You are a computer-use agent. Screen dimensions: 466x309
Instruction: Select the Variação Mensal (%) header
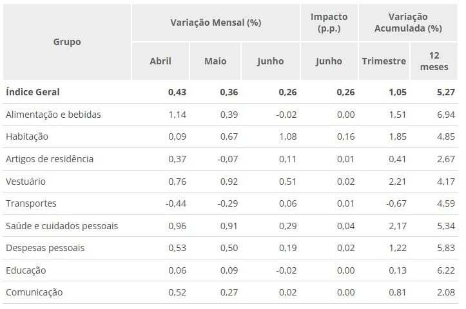[x=215, y=23]
